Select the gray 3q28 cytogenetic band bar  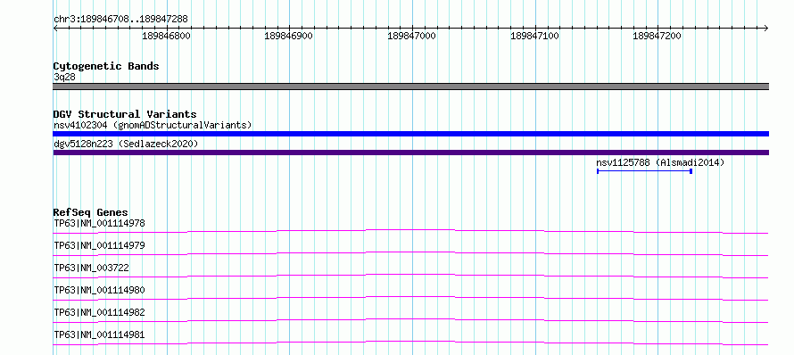click(410, 87)
